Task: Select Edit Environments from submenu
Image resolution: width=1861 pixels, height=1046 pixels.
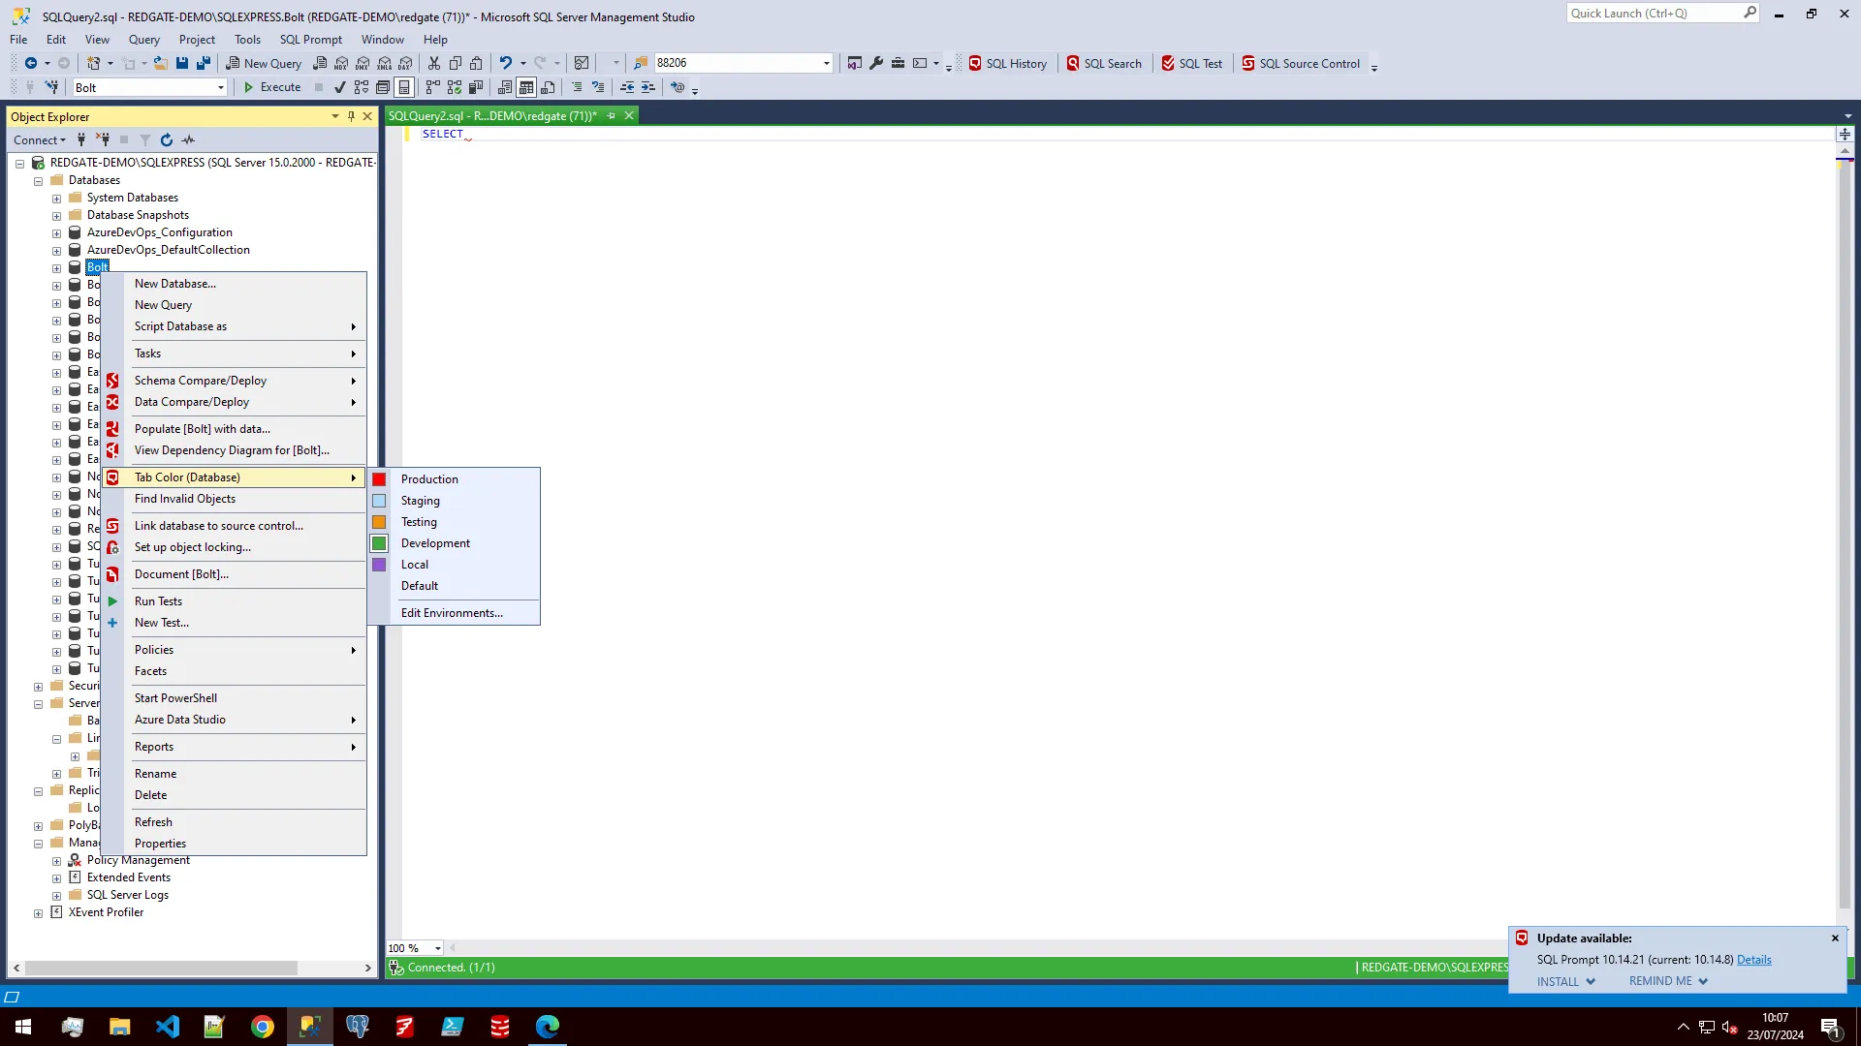Action: (x=452, y=613)
